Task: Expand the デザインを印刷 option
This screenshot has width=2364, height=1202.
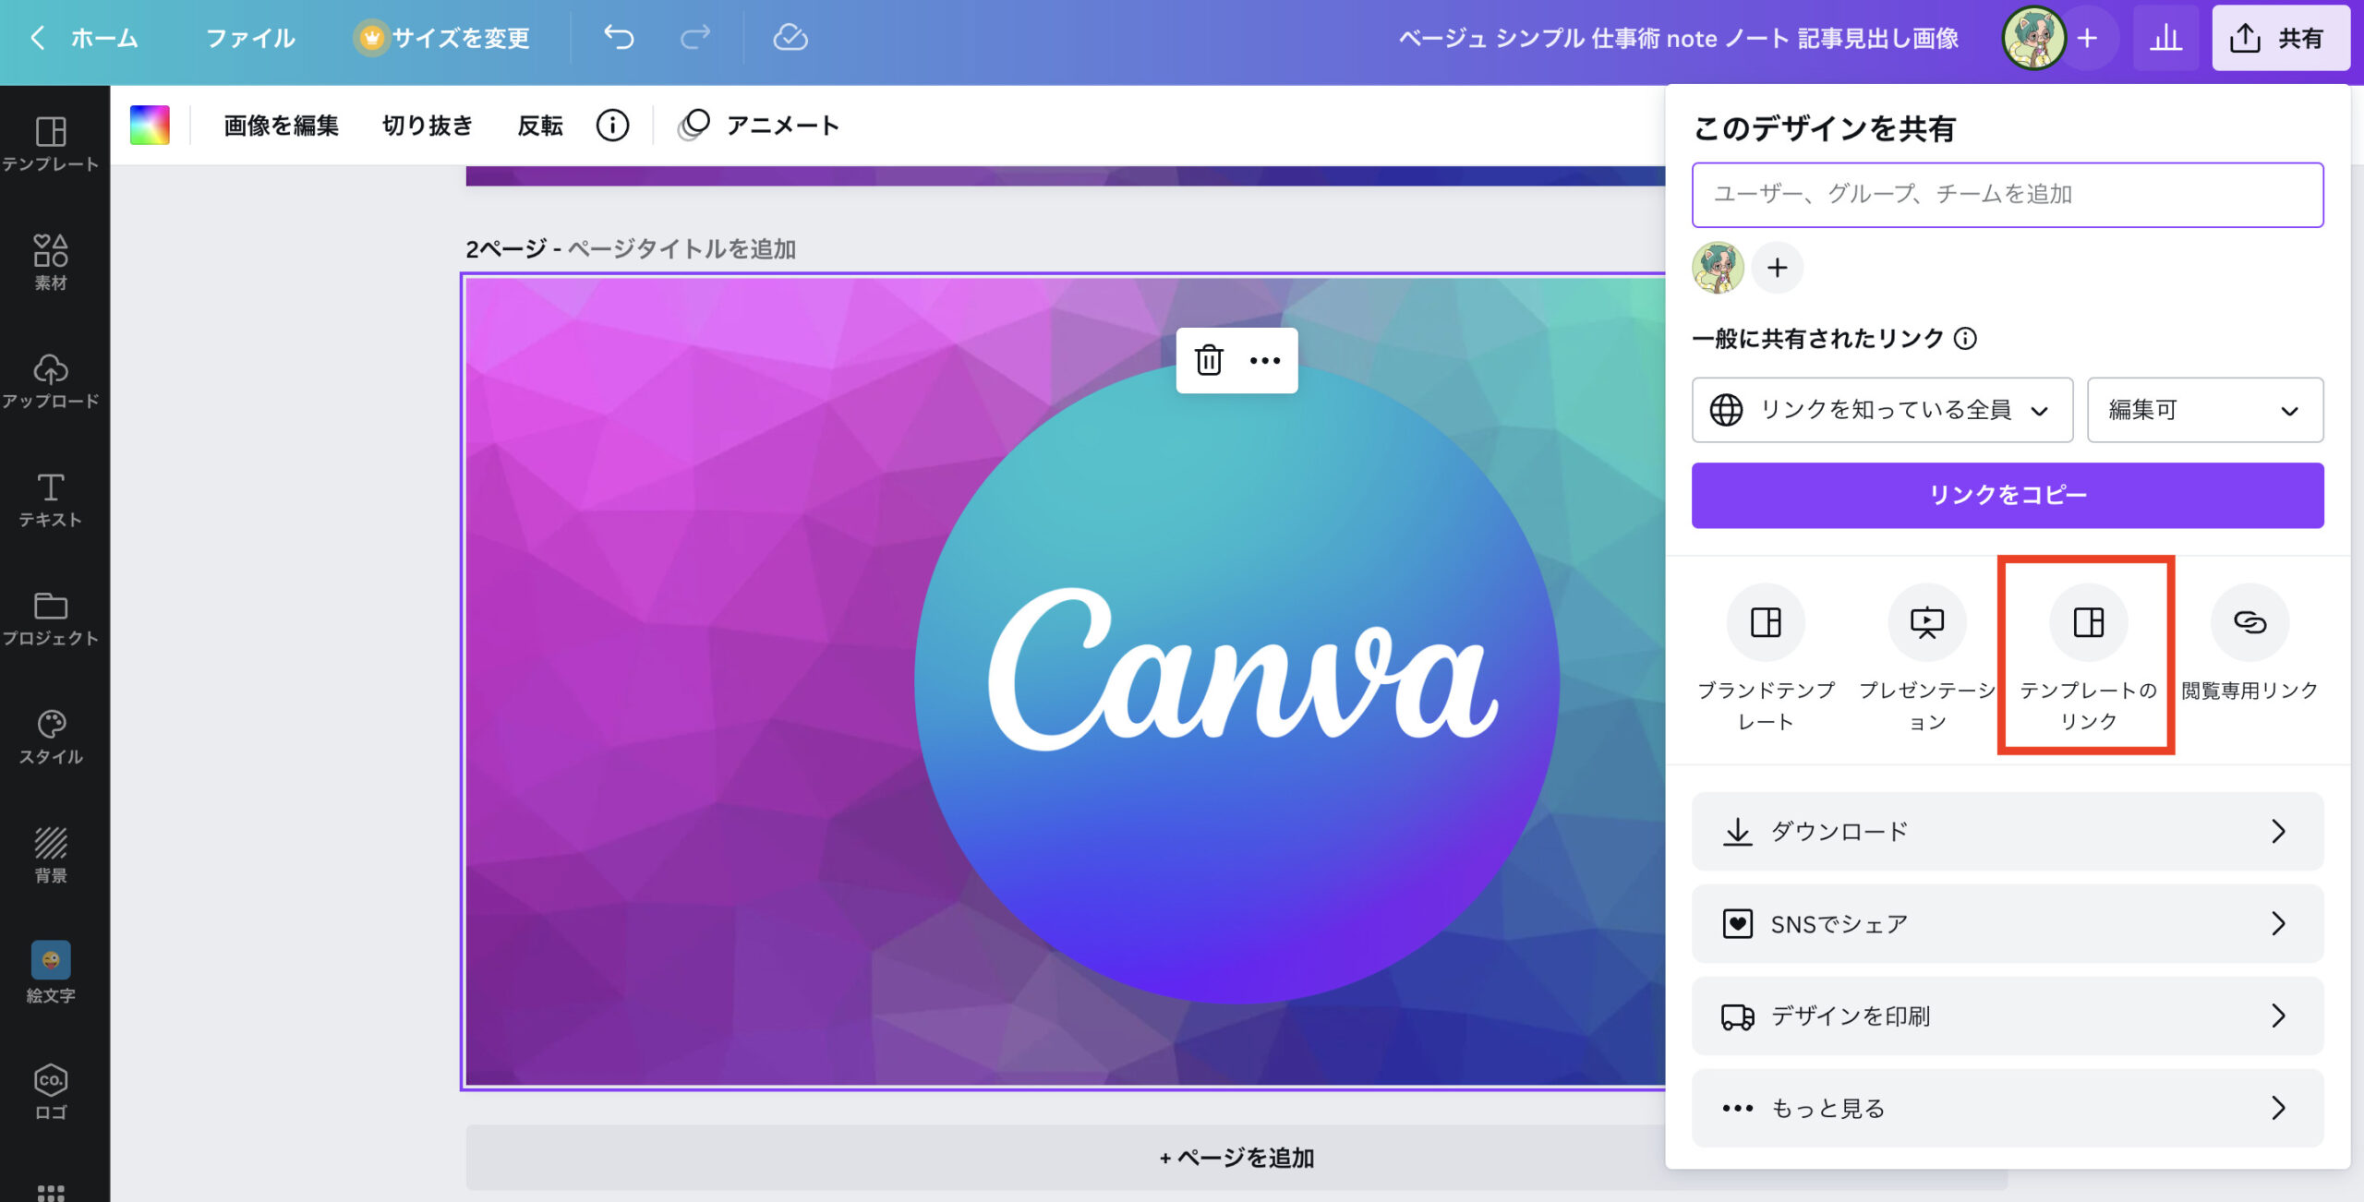Action: [x=2008, y=1016]
